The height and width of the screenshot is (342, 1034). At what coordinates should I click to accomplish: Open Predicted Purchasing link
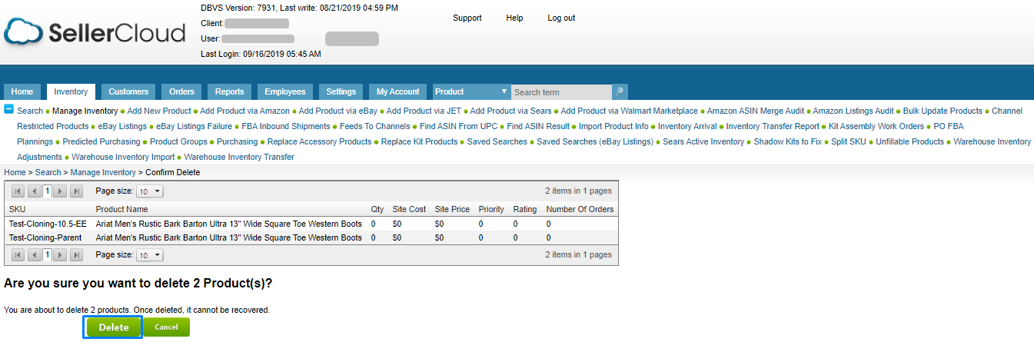click(x=101, y=141)
